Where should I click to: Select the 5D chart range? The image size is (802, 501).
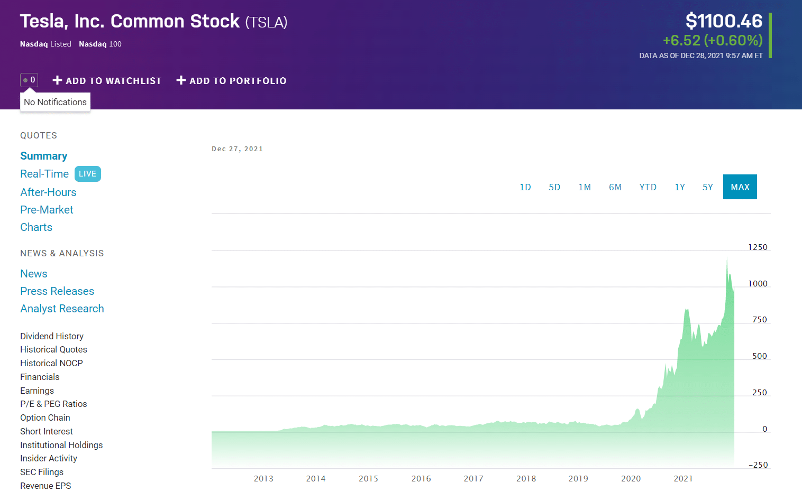coord(554,187)
